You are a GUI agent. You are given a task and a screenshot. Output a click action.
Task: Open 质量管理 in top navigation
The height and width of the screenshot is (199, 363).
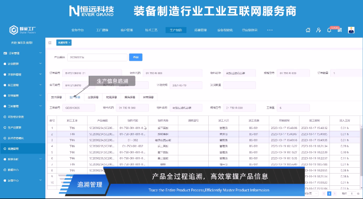(x=201, y=30)
